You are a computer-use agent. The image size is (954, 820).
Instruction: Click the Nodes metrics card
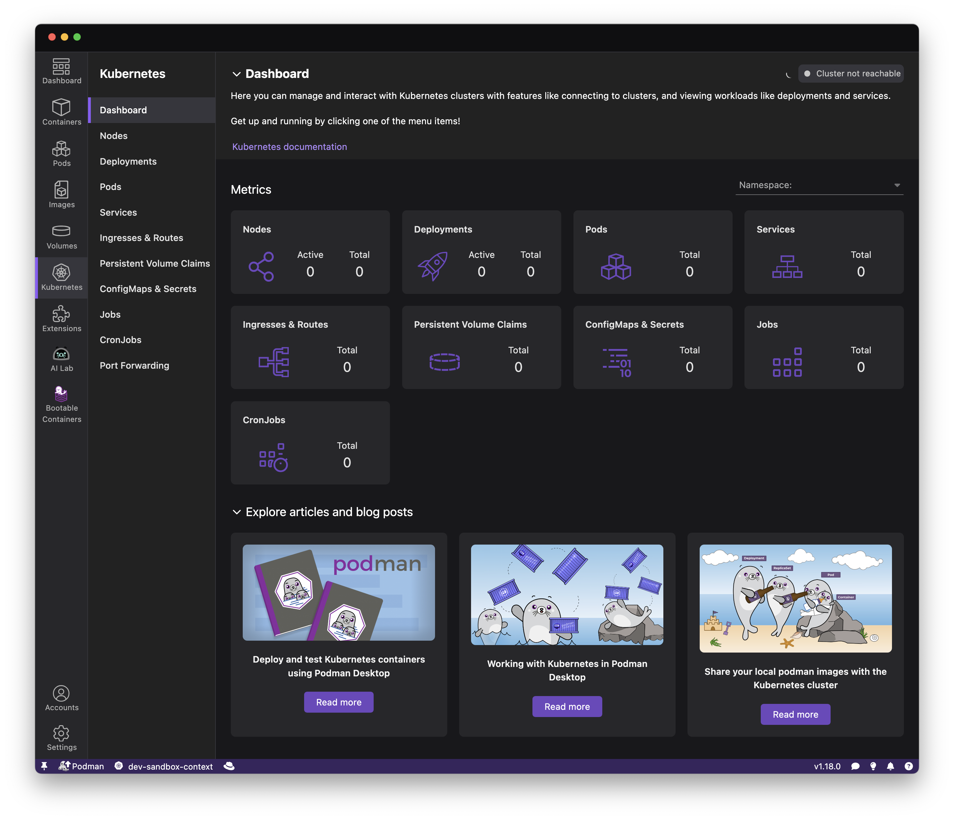click(310, 252)
